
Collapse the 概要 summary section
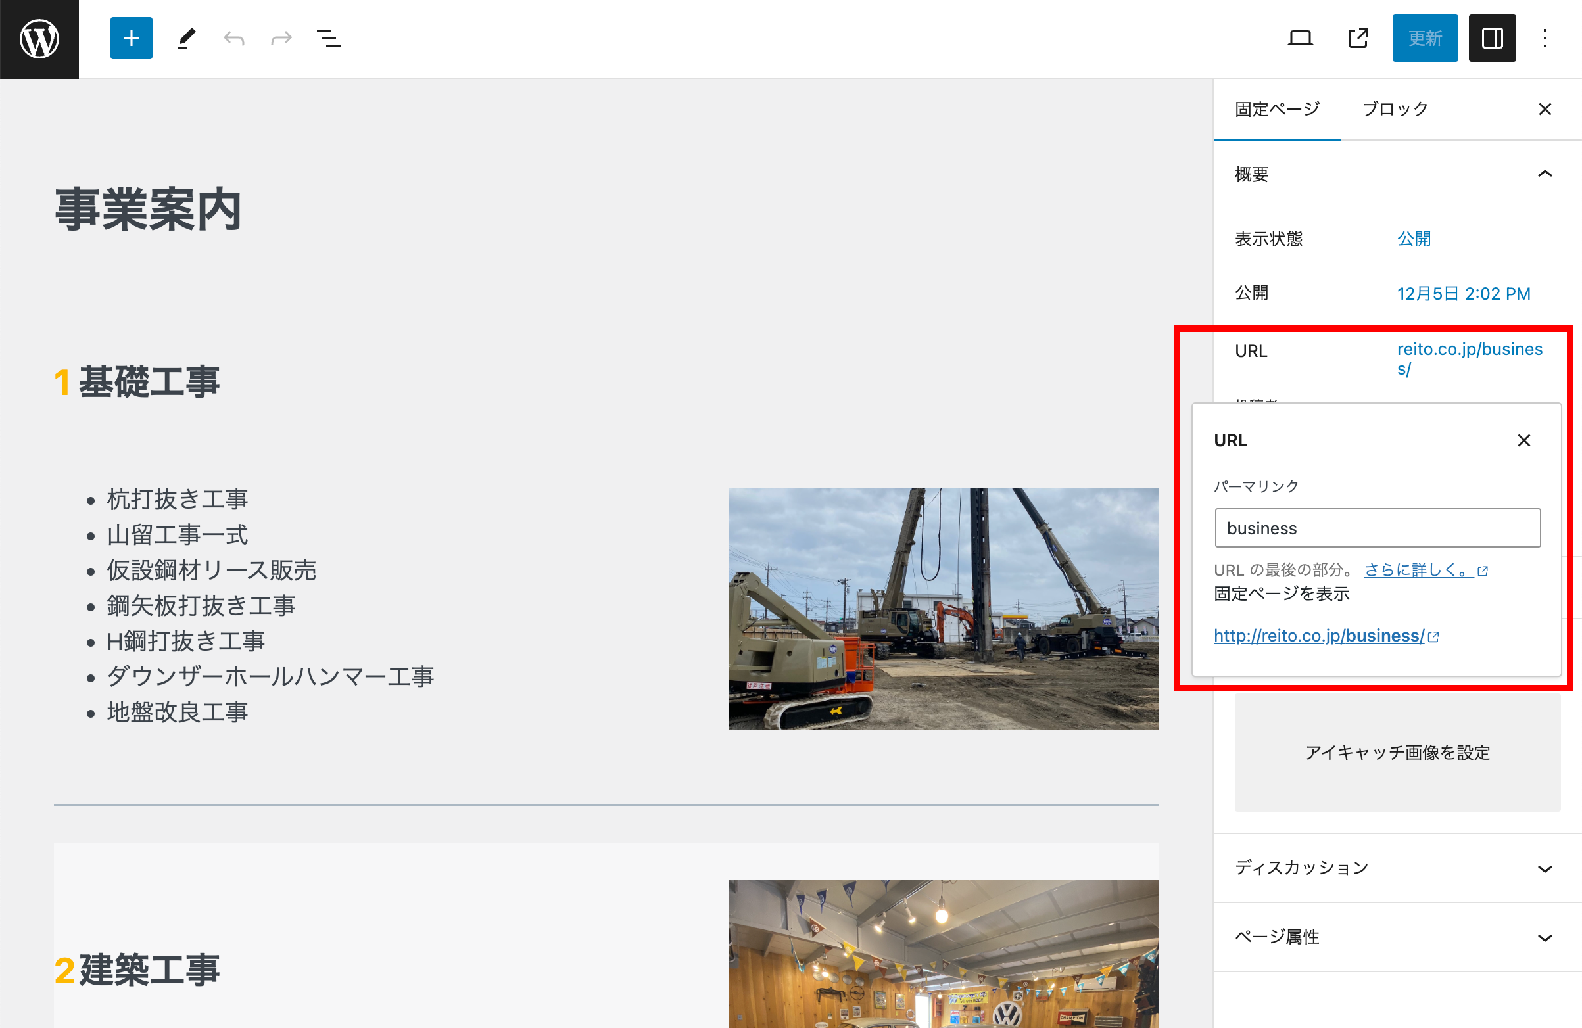pyautogui.click(x=1545, y=174)
